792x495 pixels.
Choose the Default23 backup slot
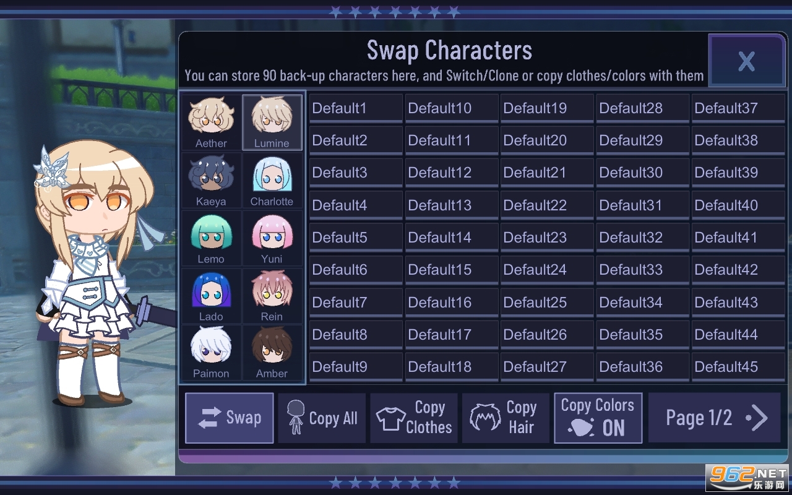[x=547, y=238]
